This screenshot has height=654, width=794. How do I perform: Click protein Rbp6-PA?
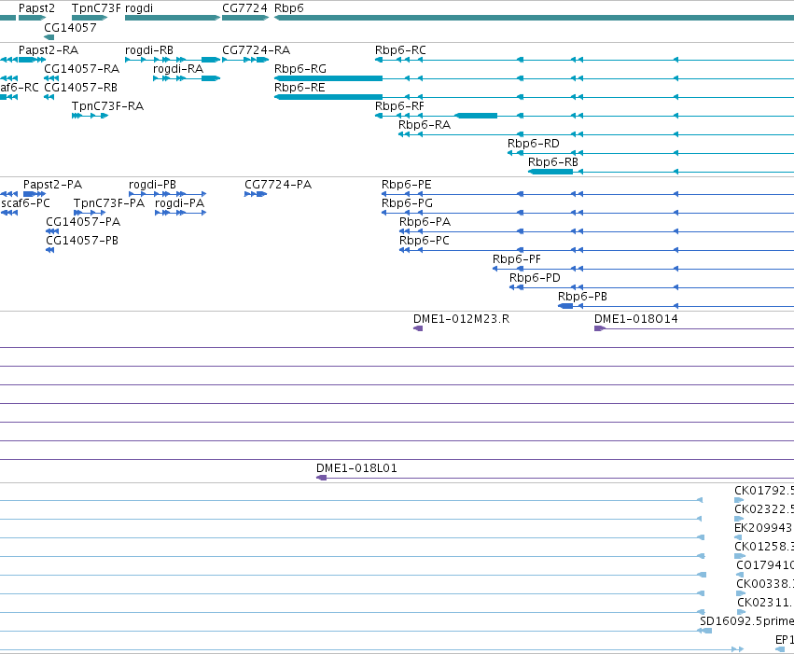(425, 222)
